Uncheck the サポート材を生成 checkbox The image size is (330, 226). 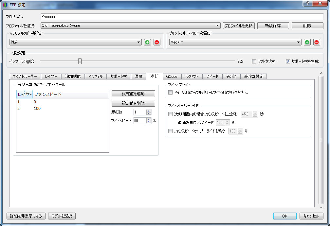coord(288,61)
